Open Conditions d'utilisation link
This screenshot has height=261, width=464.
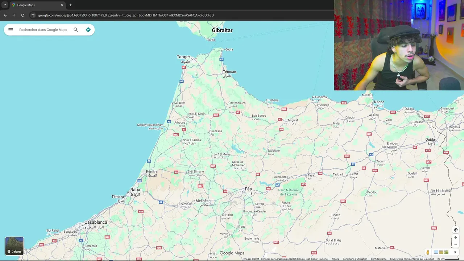[x=355, y=259]
